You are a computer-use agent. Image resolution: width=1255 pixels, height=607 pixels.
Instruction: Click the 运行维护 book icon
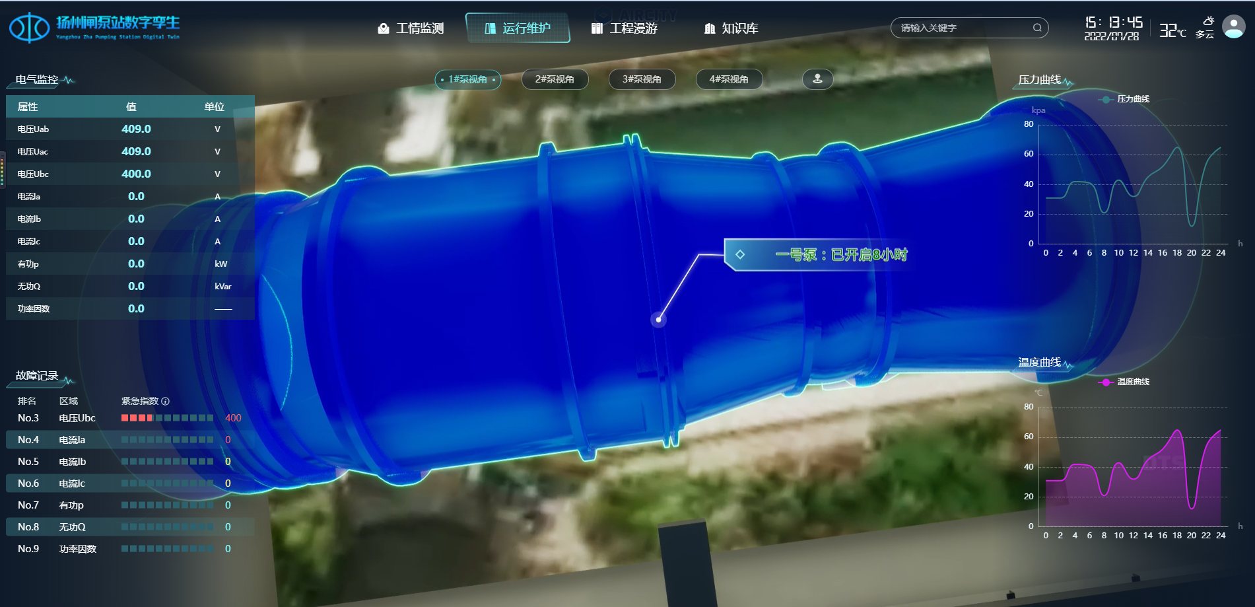click(490, 28)
